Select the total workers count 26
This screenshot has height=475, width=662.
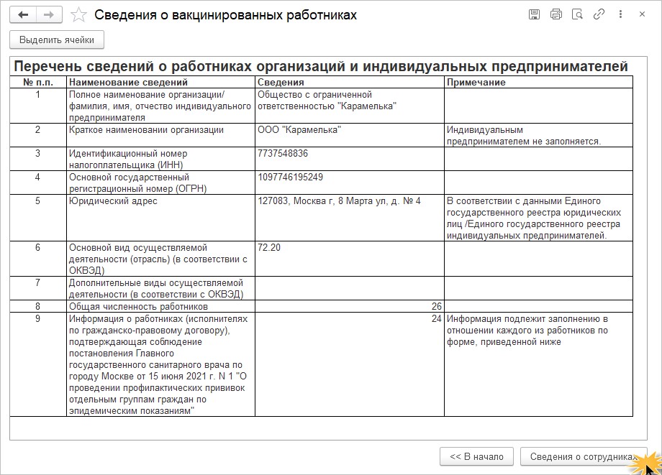point(350,306)
